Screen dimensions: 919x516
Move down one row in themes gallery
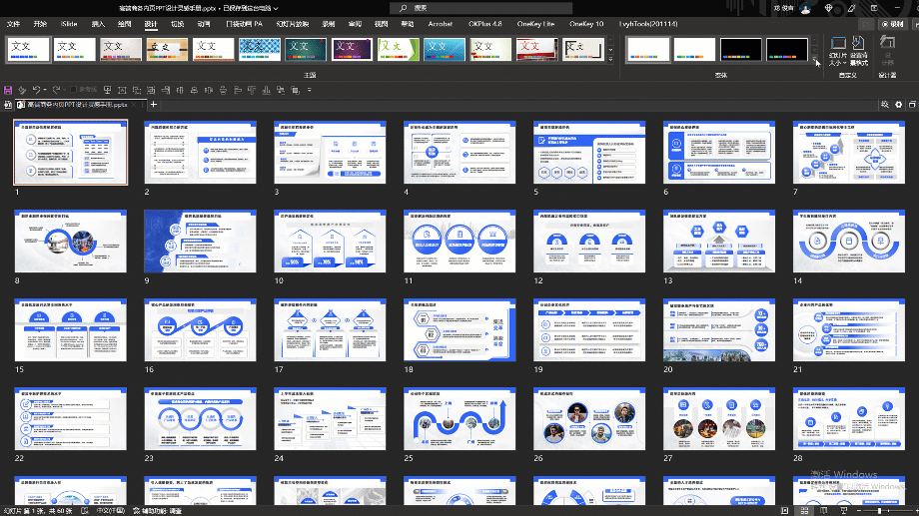[610, 49]
